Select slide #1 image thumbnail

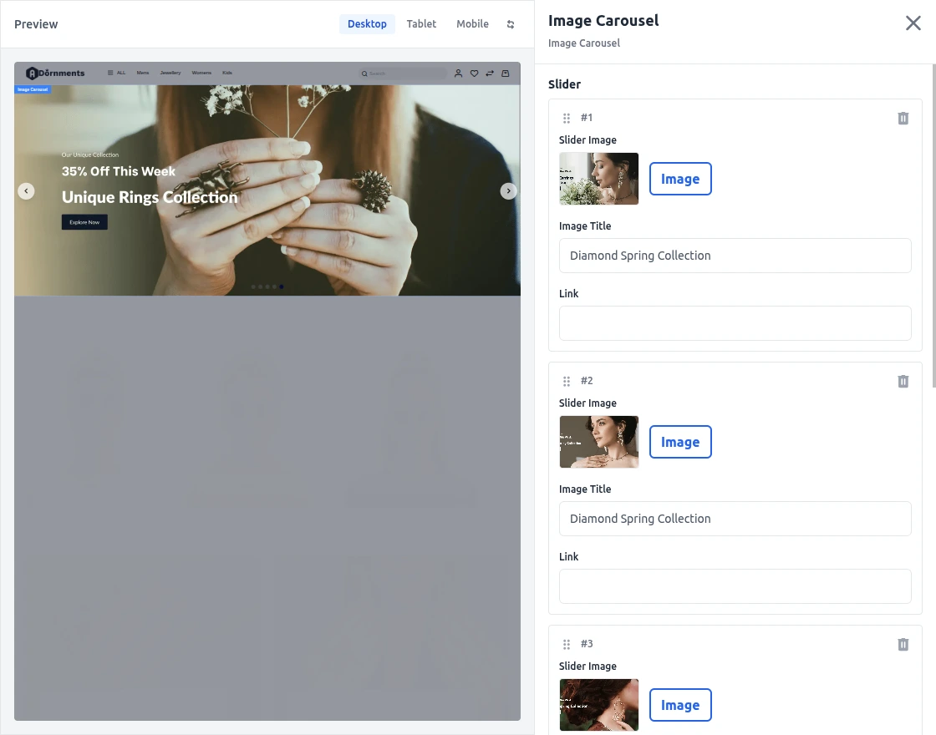(x=598, y=179)
